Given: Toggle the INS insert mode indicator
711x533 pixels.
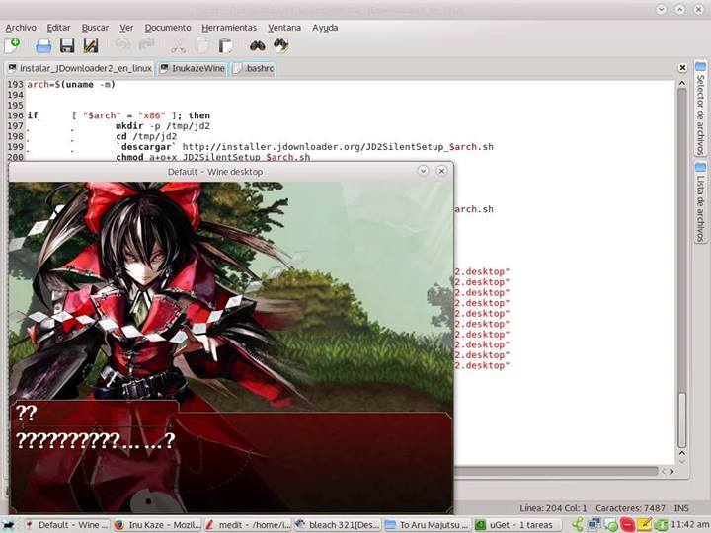Looking at the screenshot, I should pyautogui.click(x=681, y=508).
